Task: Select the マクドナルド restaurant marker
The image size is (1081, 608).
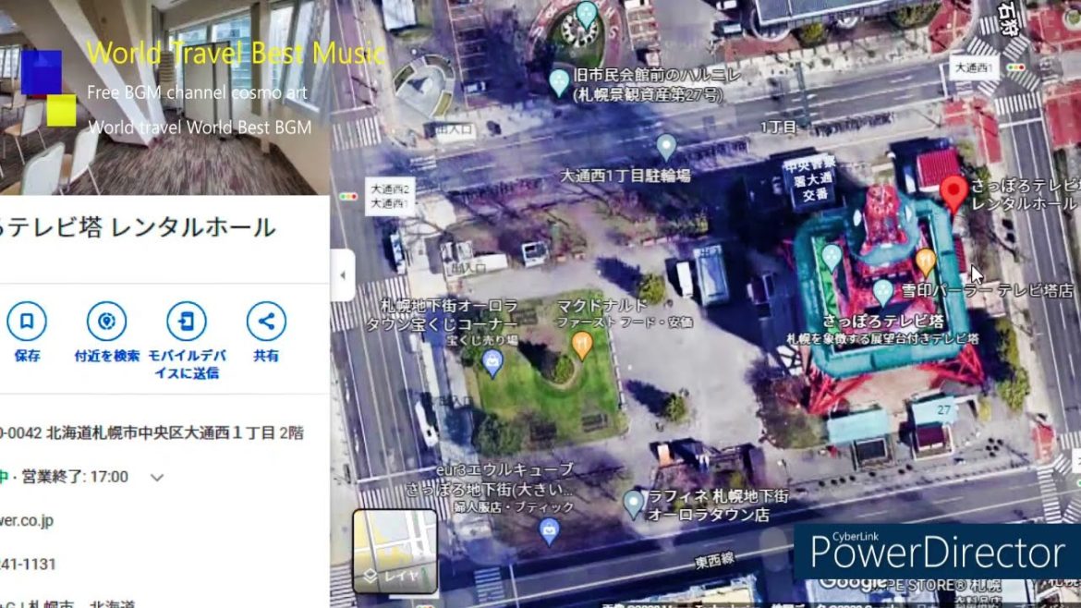Action: pyautogui.click(x=583, y=342)
